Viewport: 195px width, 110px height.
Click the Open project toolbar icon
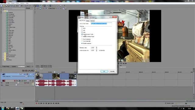[x=4, y=6]
